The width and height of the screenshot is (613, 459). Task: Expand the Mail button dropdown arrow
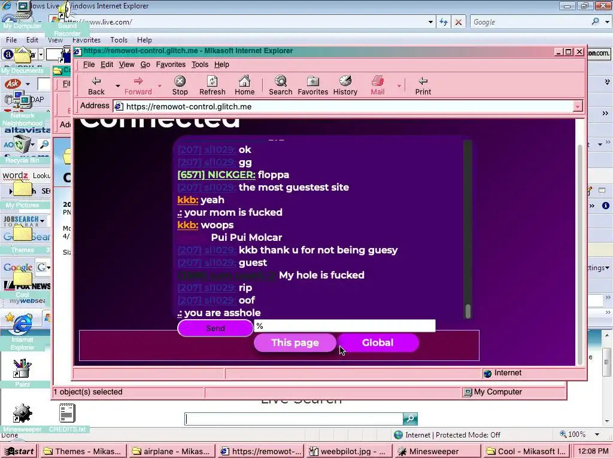coord(399,85)
